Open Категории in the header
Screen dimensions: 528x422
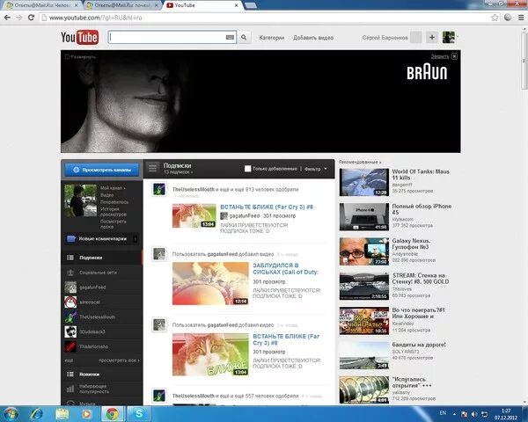coord(271,38)
